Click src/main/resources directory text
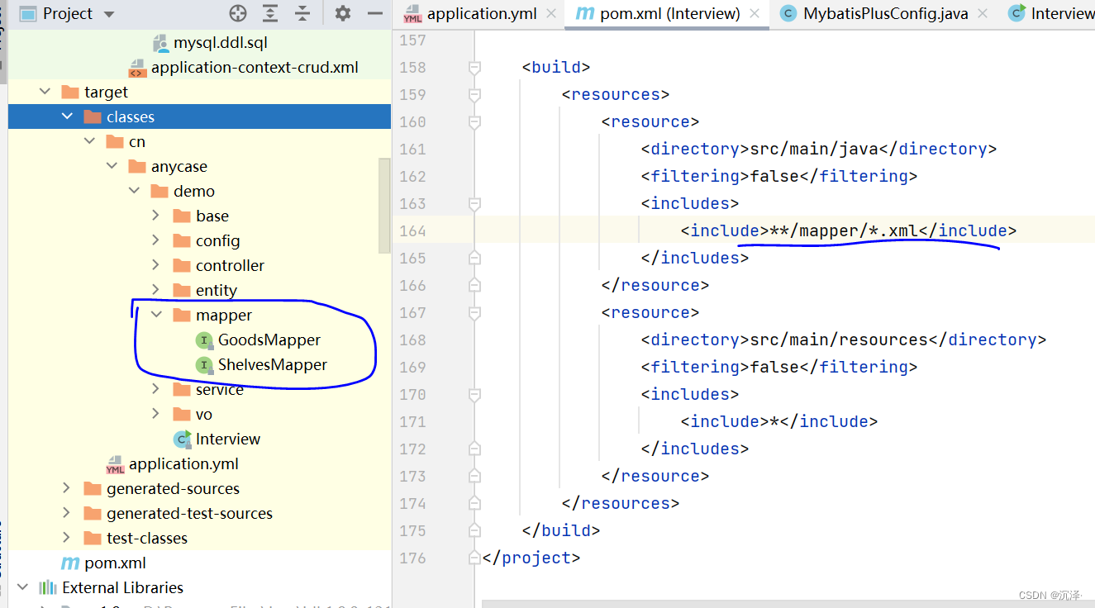Image resolution: width=1095 pixels, height=608 pixels. [839, 340]
